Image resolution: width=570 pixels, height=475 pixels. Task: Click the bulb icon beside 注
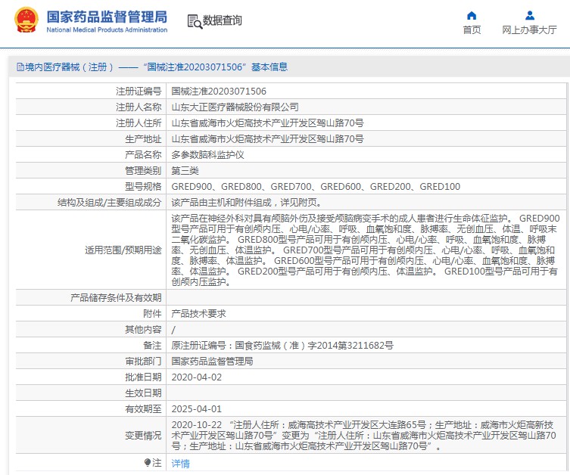(147, 463)
